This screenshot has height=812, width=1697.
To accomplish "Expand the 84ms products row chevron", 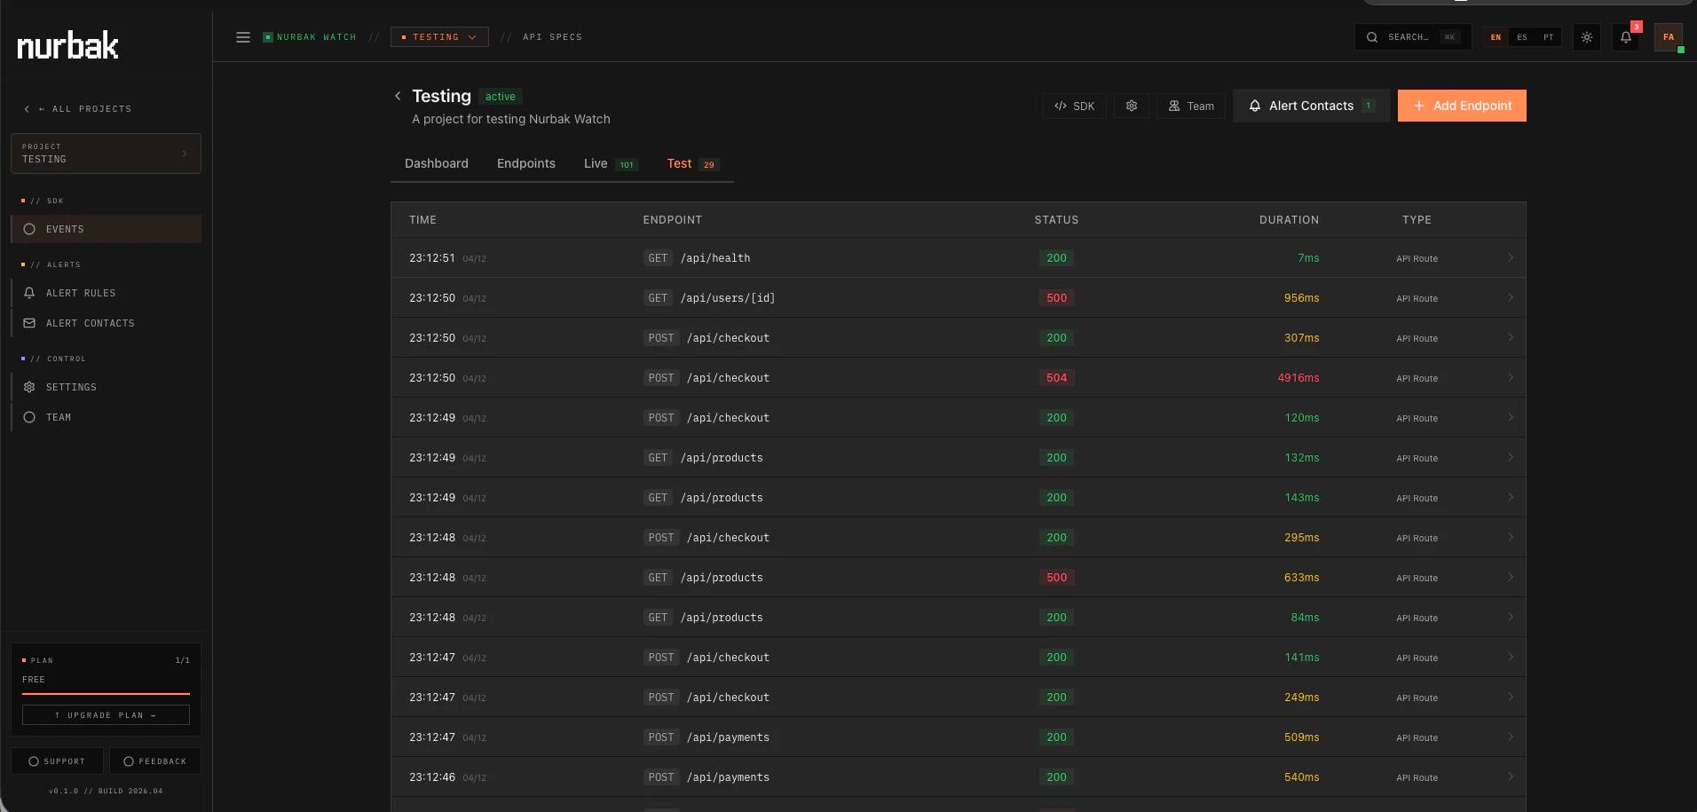I will pos(1510,617).
